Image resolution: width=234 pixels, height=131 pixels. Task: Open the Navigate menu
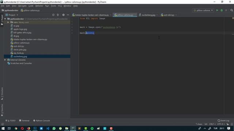coord(22,6)
